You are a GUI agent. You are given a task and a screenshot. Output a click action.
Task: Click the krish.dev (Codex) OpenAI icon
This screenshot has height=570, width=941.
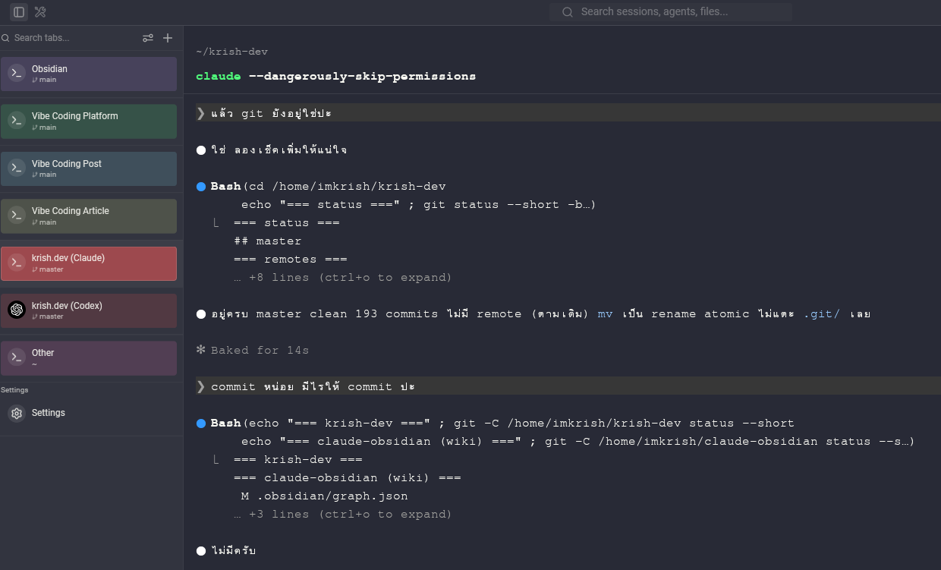coord(17,310)
